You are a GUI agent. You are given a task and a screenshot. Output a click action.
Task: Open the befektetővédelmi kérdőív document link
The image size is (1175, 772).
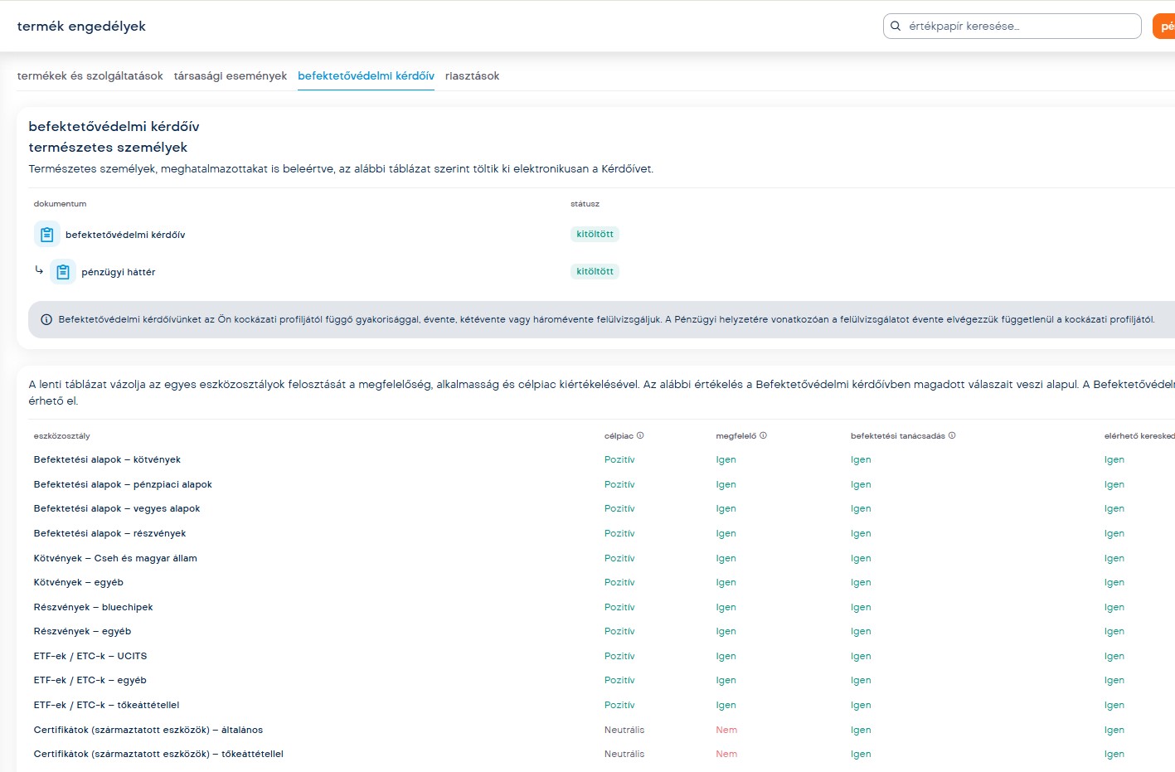(125, 235)
